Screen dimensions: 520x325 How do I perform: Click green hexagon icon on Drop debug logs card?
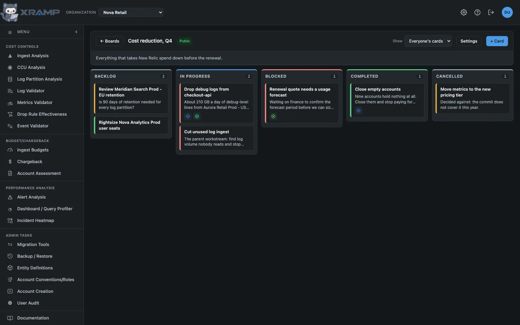pyautogui.click(x=197, y=116)
